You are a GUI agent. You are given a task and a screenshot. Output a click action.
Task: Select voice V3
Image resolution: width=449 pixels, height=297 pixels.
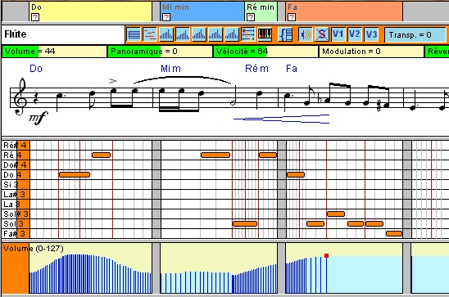click(x=371, y=34)
